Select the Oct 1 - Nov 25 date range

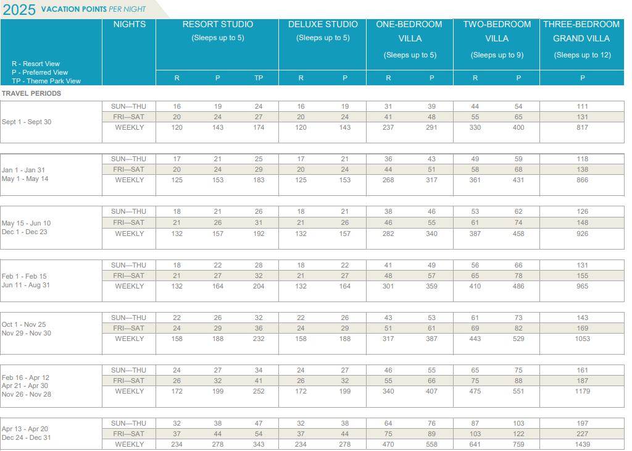[x=24, y=324]
